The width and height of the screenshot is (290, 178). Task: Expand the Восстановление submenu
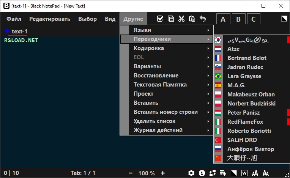(x=167, y=76)
